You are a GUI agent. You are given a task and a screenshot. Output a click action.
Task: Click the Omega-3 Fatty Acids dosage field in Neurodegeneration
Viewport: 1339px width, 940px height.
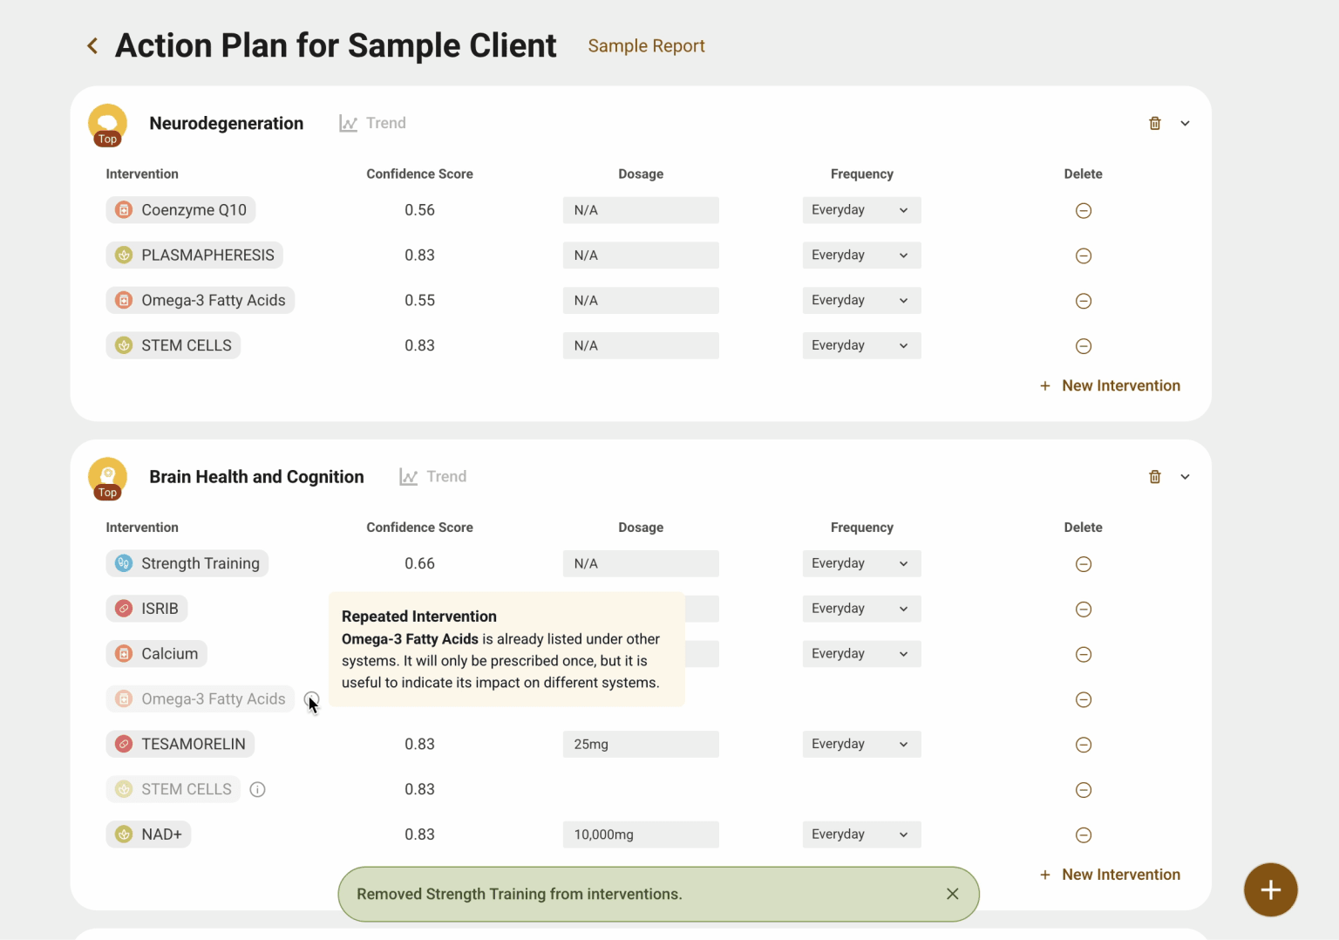(x=640, y=301)
